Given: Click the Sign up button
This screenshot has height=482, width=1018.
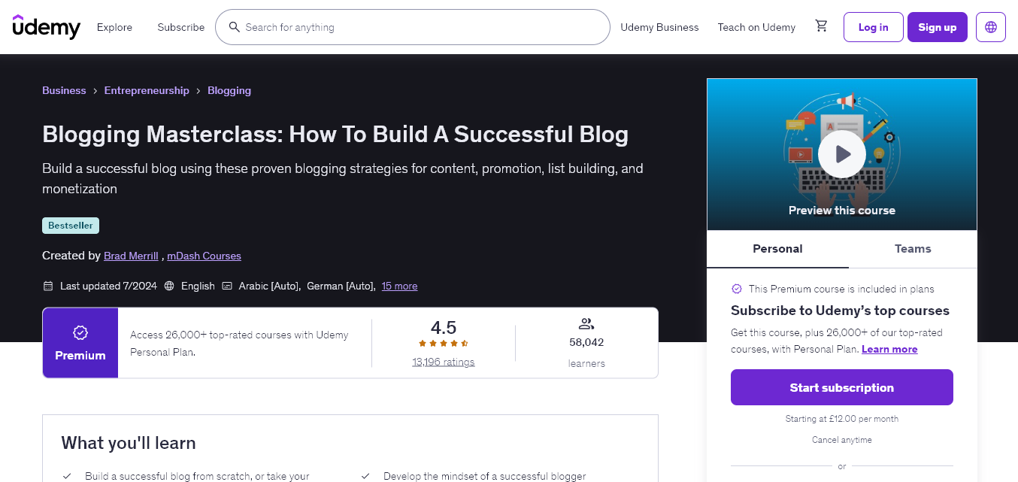Looking at the screenshot, I should (x=938, y=27).
